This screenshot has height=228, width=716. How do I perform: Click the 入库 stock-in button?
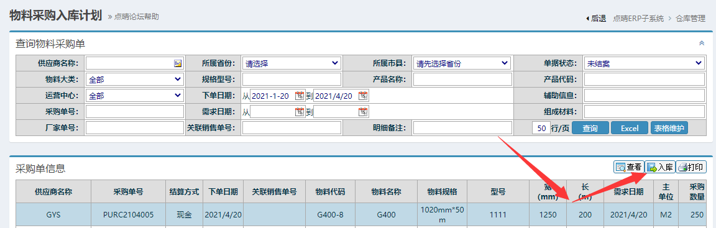[x=660, y=167]
